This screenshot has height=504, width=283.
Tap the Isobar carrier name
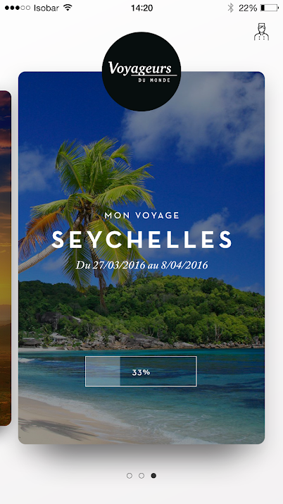click(46, 8)
